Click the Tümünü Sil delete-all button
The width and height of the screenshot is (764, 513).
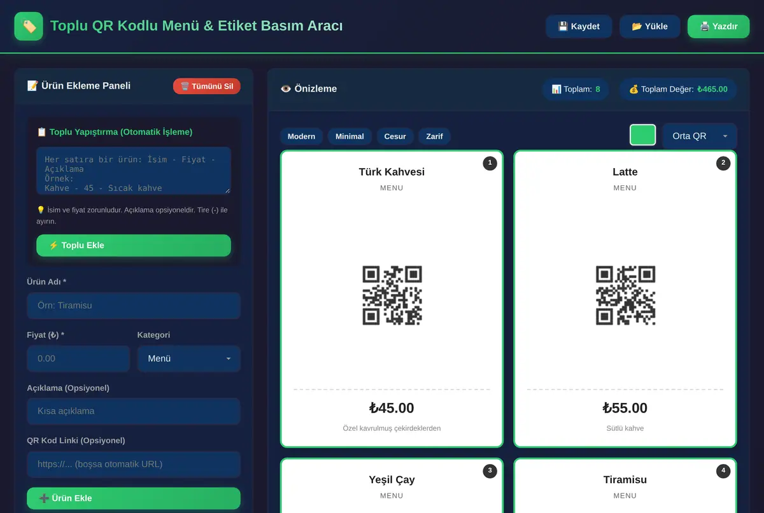click(207, 86)
